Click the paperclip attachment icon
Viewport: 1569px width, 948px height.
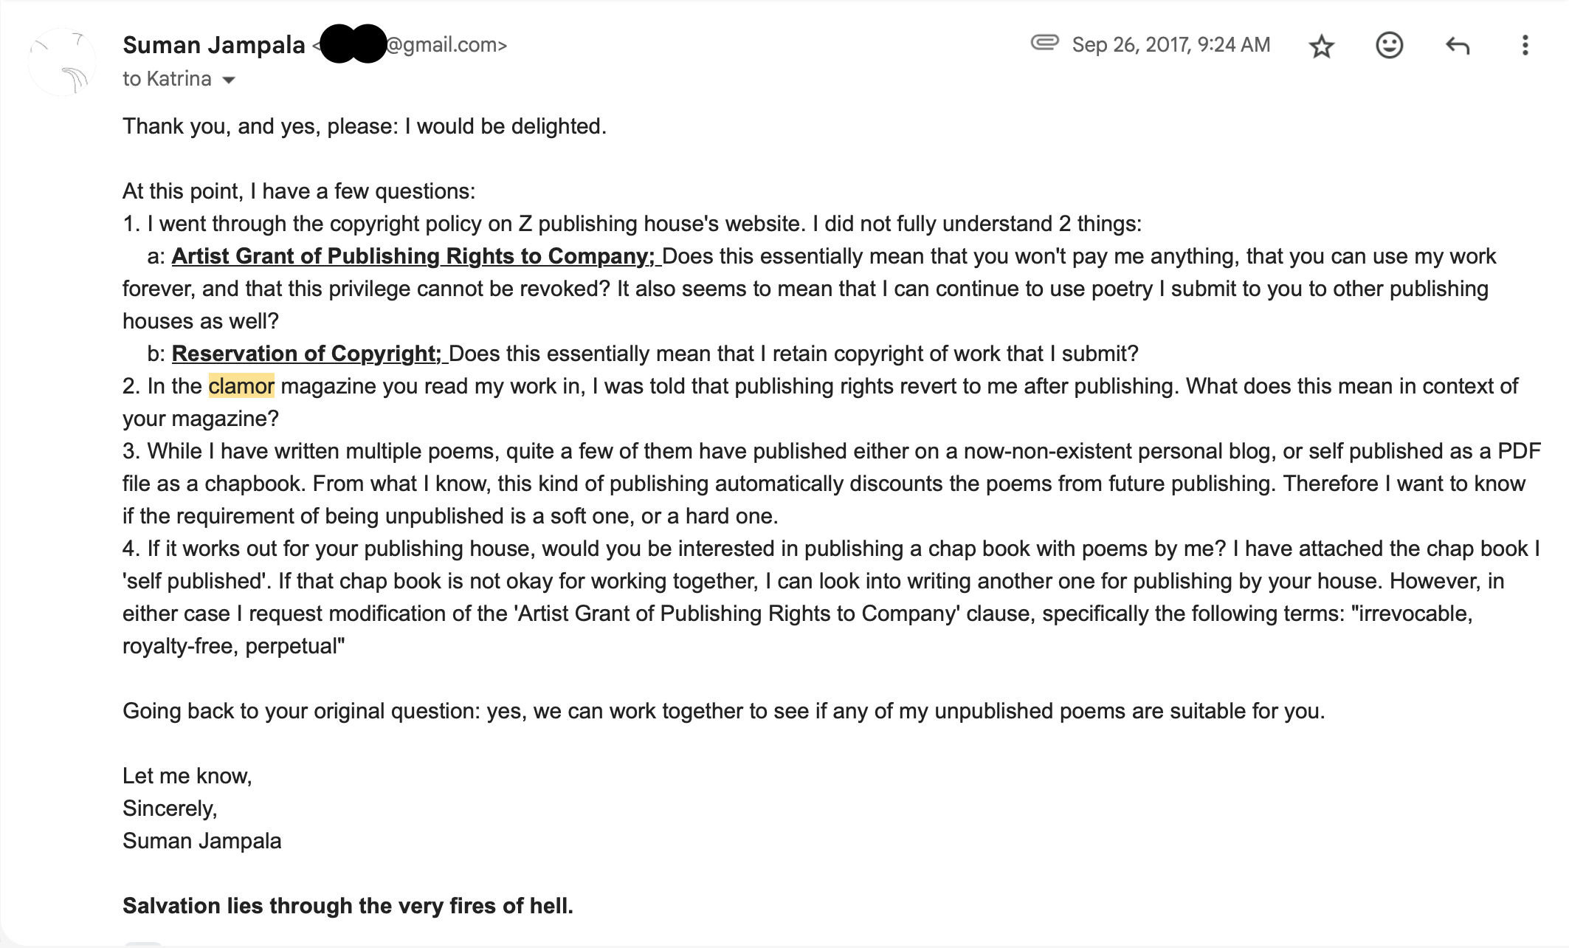tap(1044, 42)
